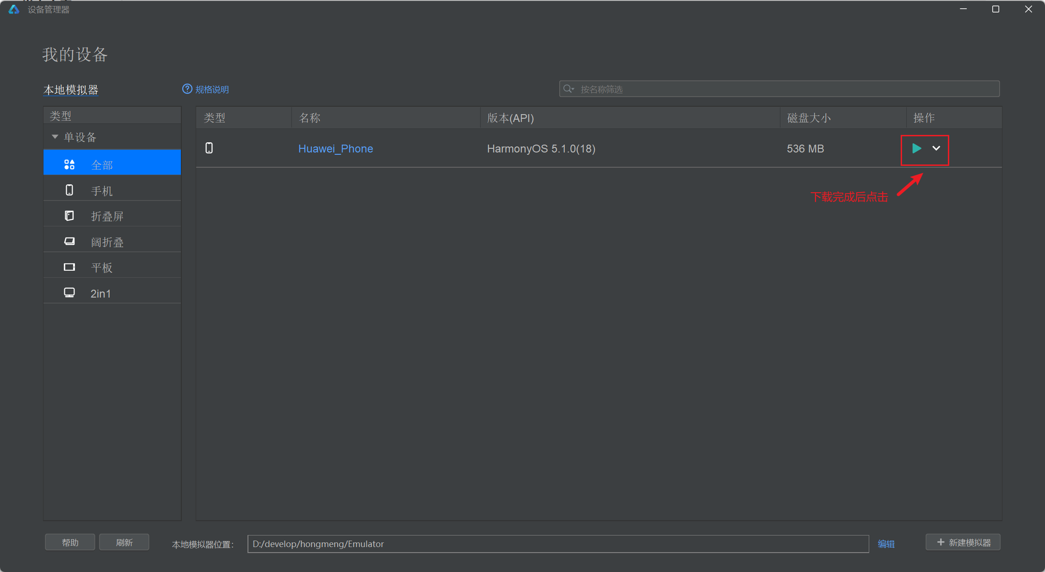Open Huawei_Phone device name link
Image resolution: width=1045 pixels, height=572 pixels.
(x=335, y=149)
